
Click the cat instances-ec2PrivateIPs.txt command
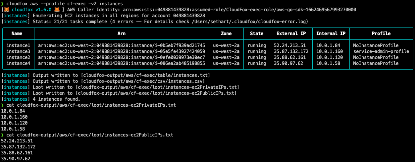(x=91, y=105)
